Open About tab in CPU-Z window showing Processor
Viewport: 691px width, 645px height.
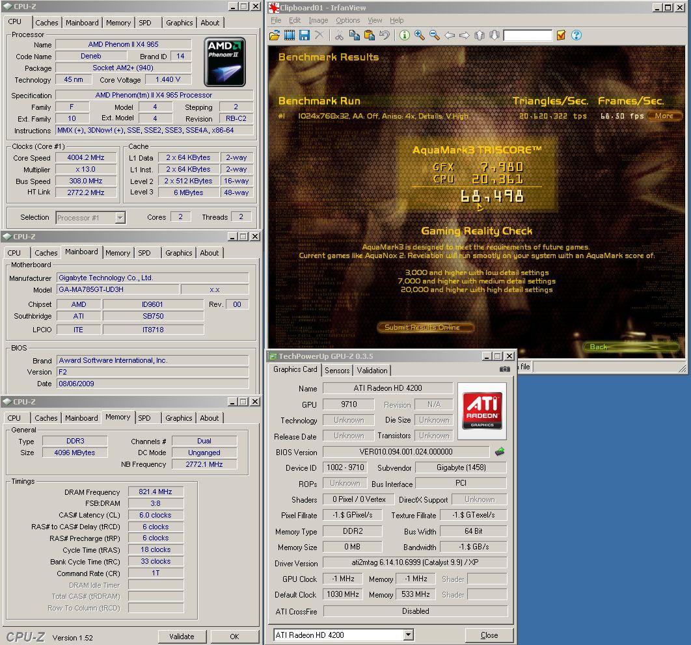[210, 23]
